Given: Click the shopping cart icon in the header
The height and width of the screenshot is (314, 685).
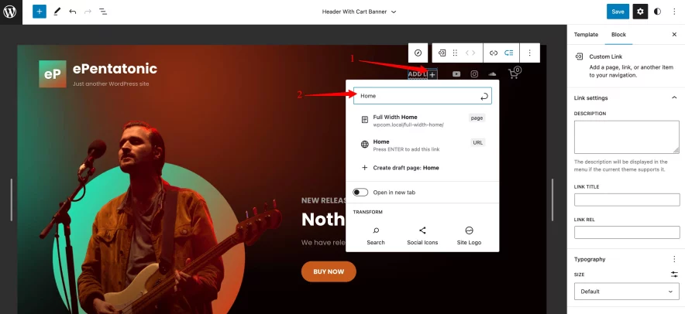Looking at the screenshot, I should pos(514,73).
